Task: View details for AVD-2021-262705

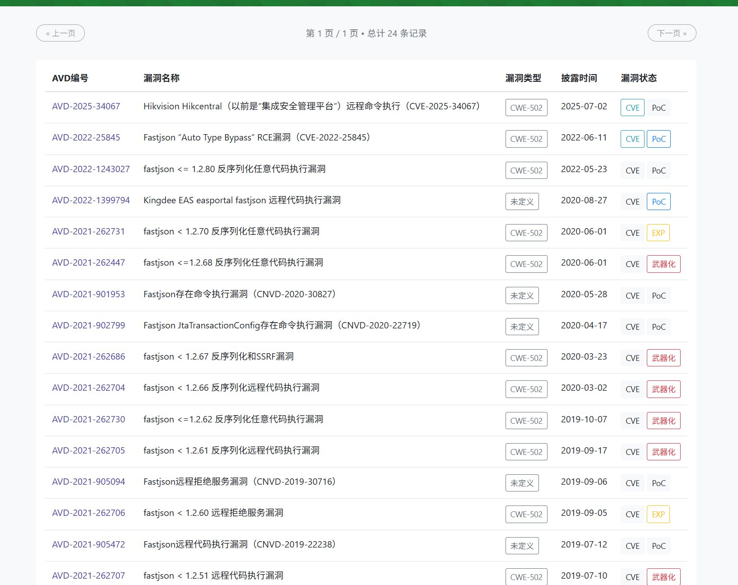Action: click(88, 450)
